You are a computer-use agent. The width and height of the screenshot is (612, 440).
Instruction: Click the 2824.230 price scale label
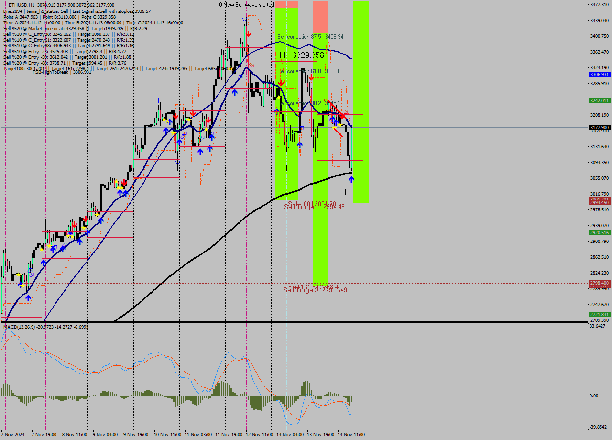coord(600,273)
